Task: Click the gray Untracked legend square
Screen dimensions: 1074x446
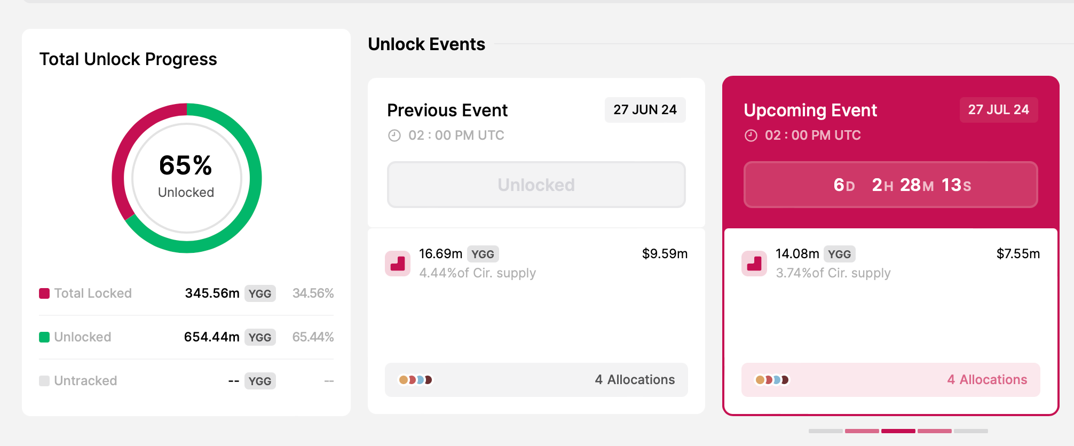Action: [x=44, y=381]
